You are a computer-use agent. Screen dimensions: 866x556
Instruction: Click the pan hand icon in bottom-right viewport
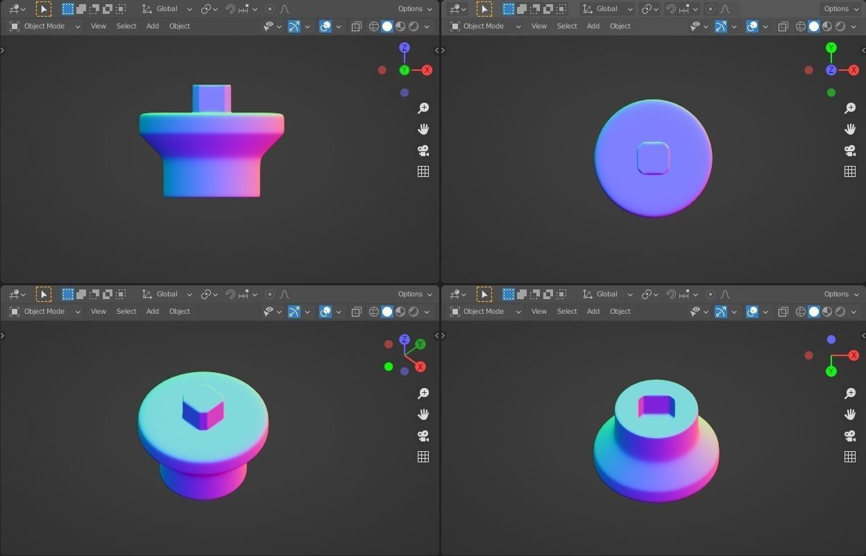tap(850, 414)
